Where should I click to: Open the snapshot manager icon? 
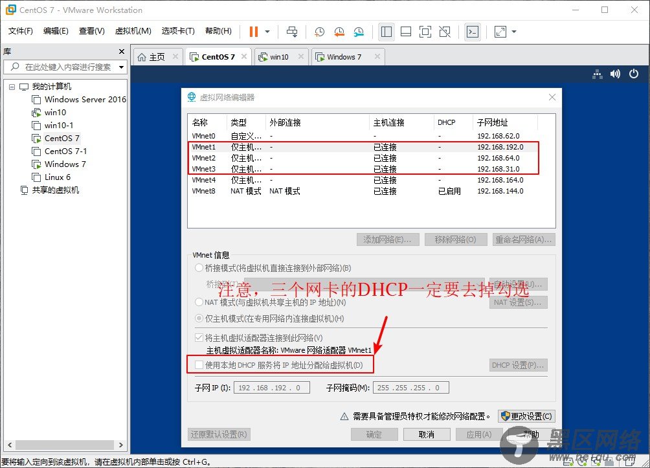[x=359, y=32]
